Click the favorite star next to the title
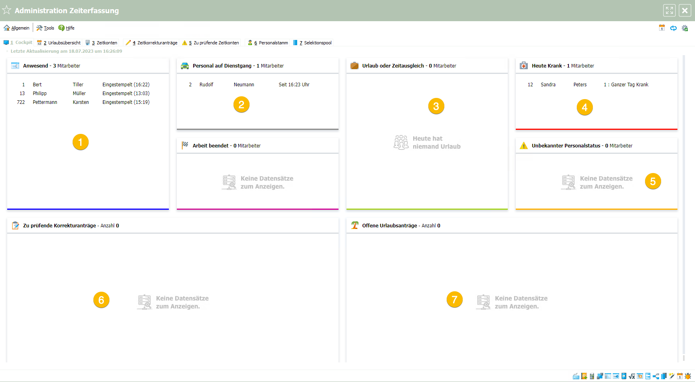The image size is (695, 382). click(x=7, y=10)
